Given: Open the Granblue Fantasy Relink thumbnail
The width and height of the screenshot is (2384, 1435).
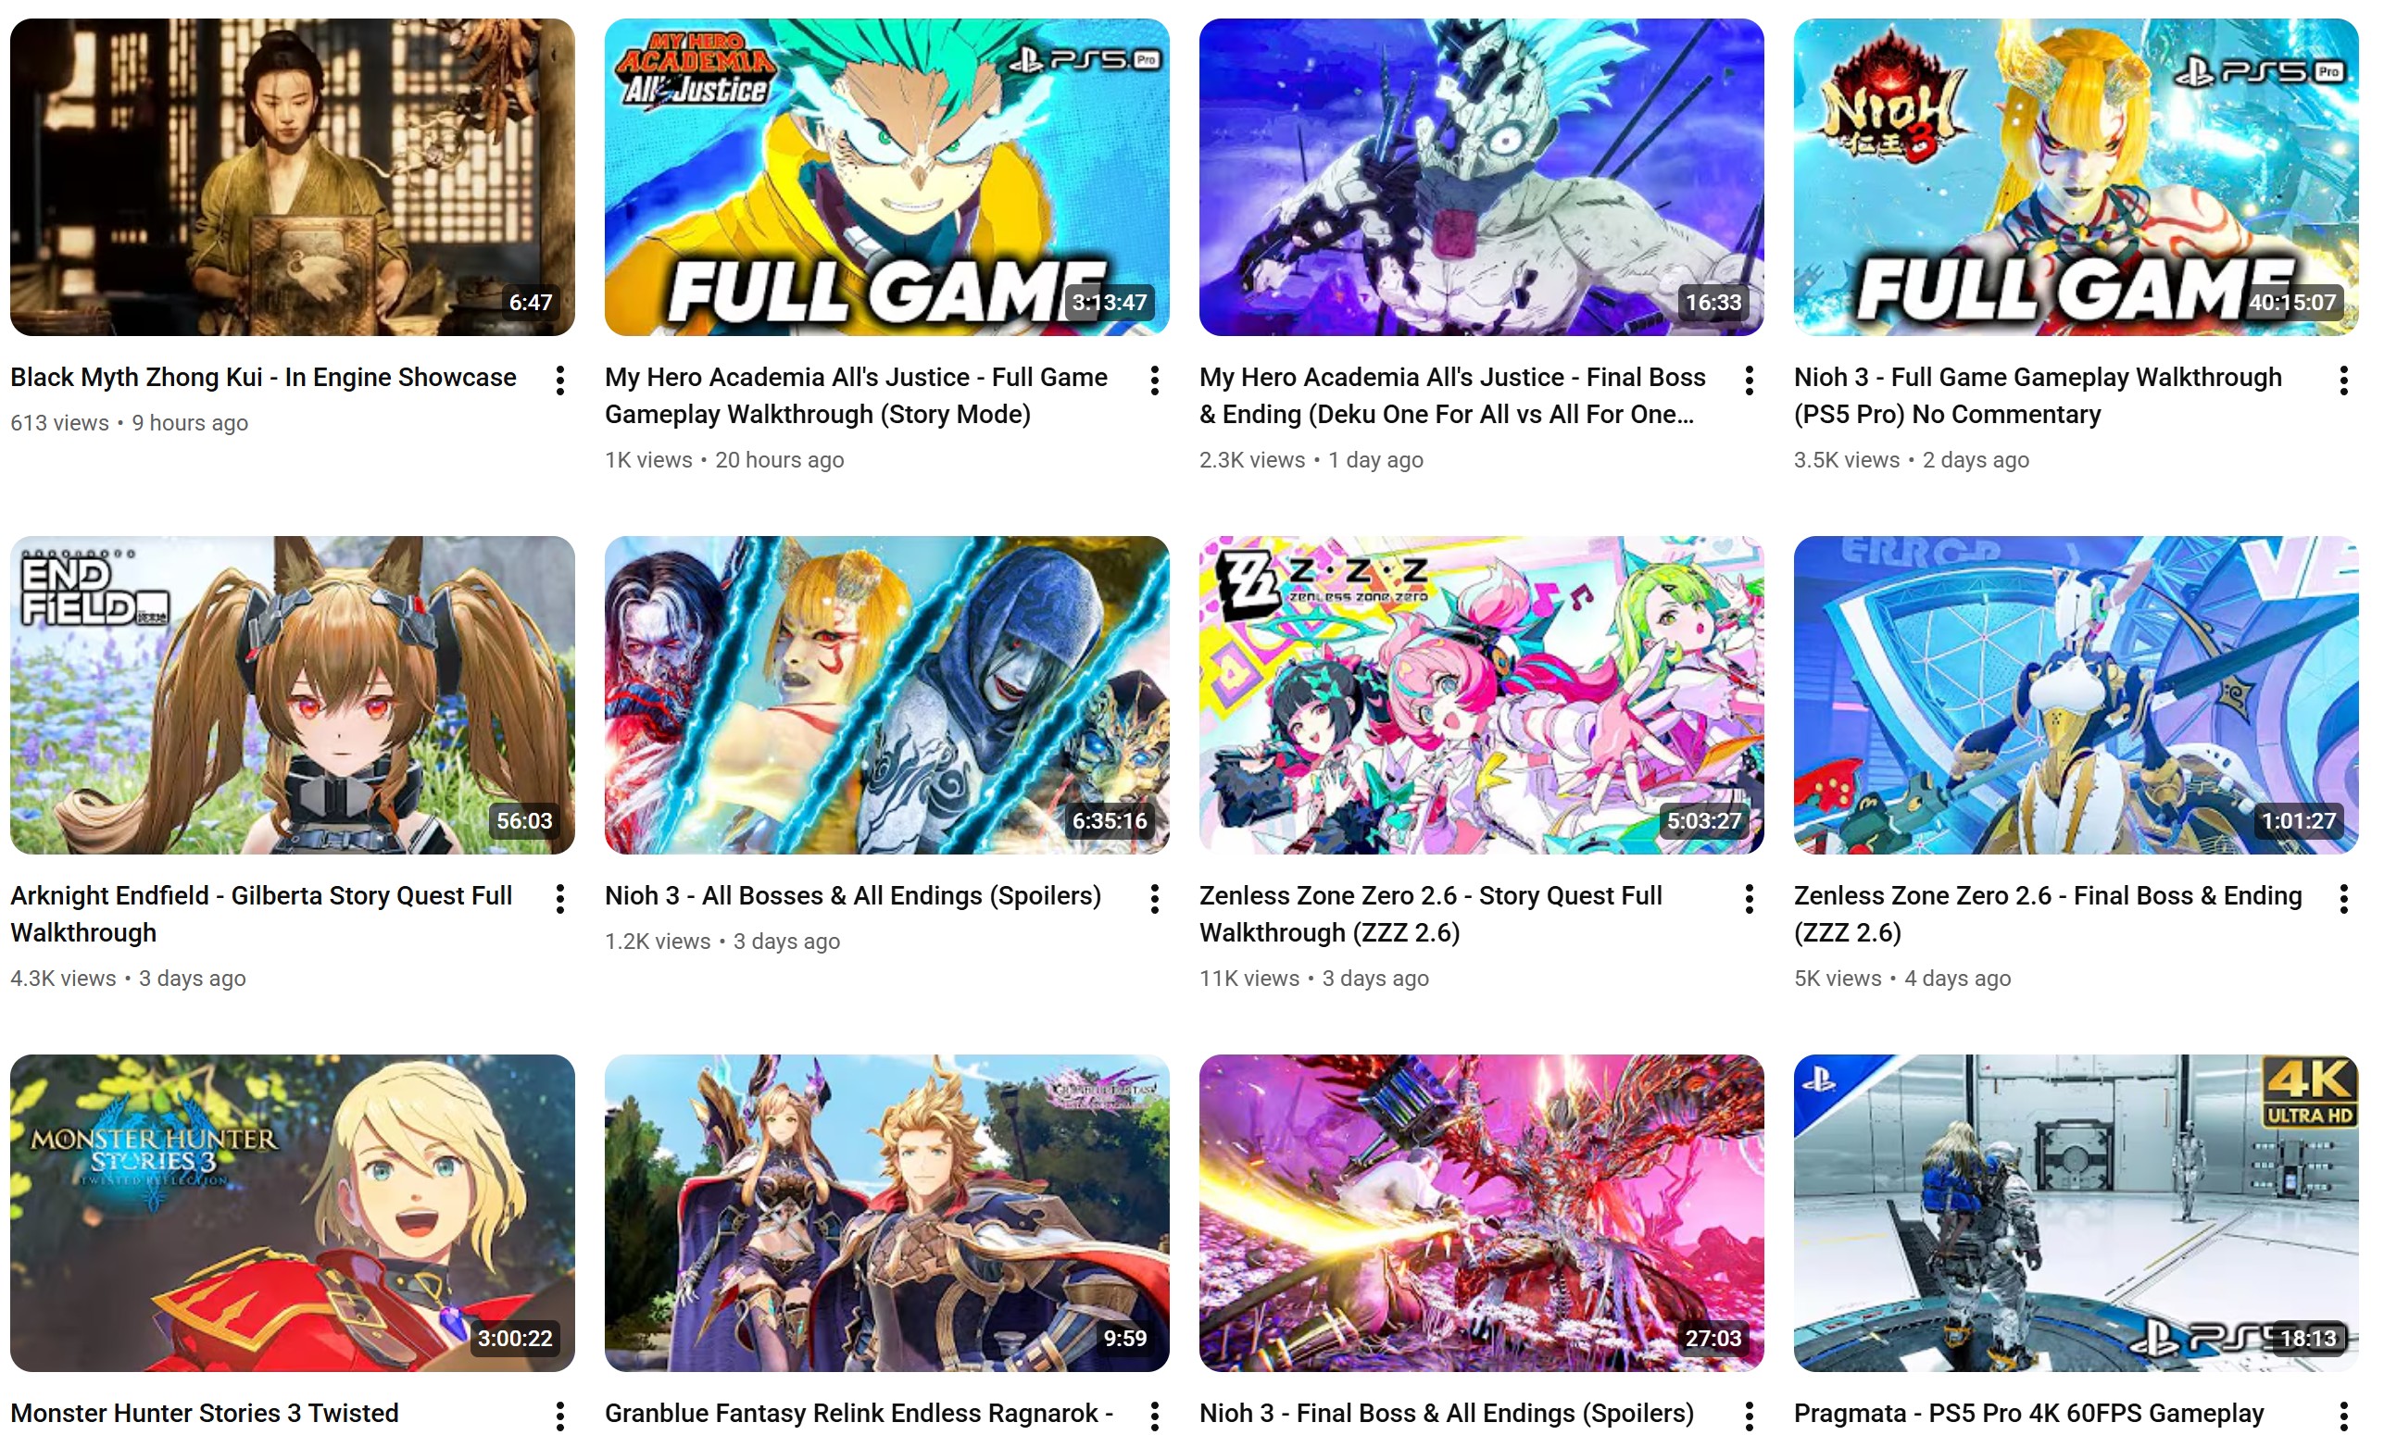Looking at the screenshot, I should click(887, 1213).
